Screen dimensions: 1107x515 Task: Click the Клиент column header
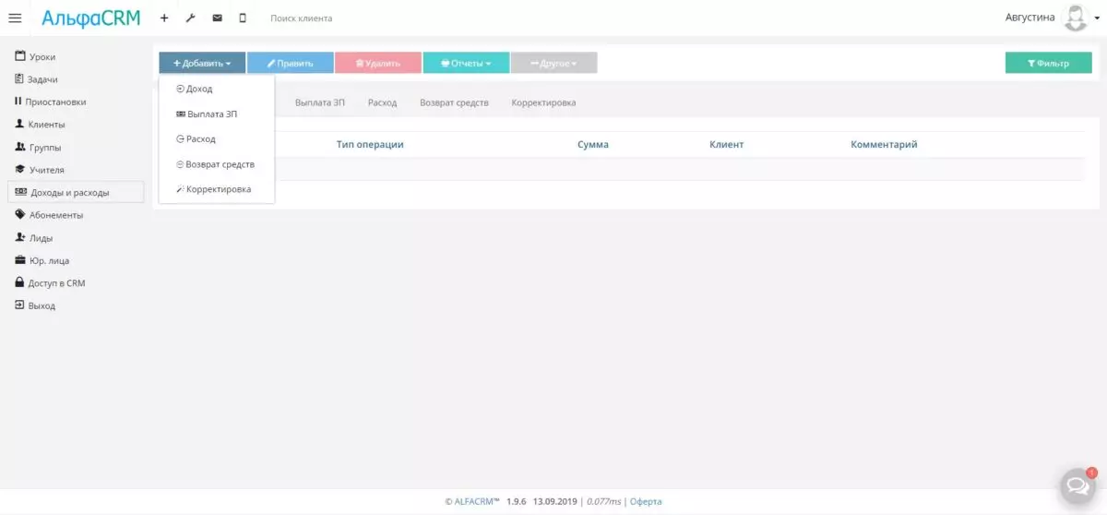click(x=727, y=145)
